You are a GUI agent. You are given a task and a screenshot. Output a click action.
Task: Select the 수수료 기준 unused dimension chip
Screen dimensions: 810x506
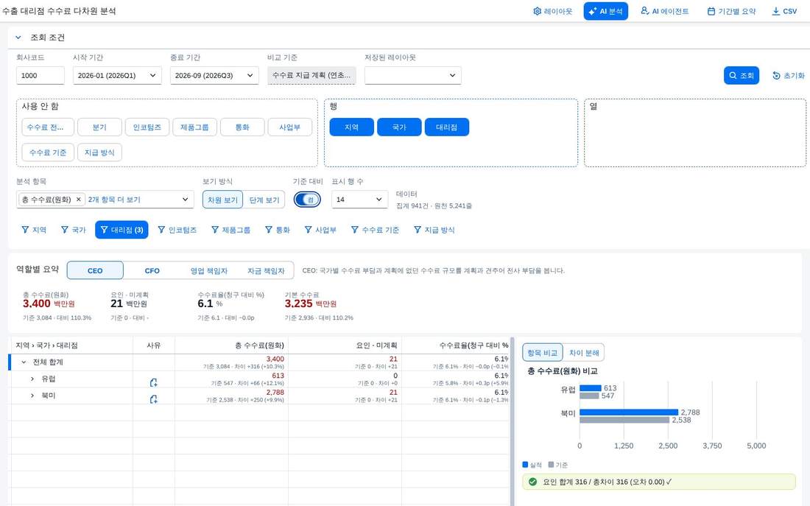48,152
